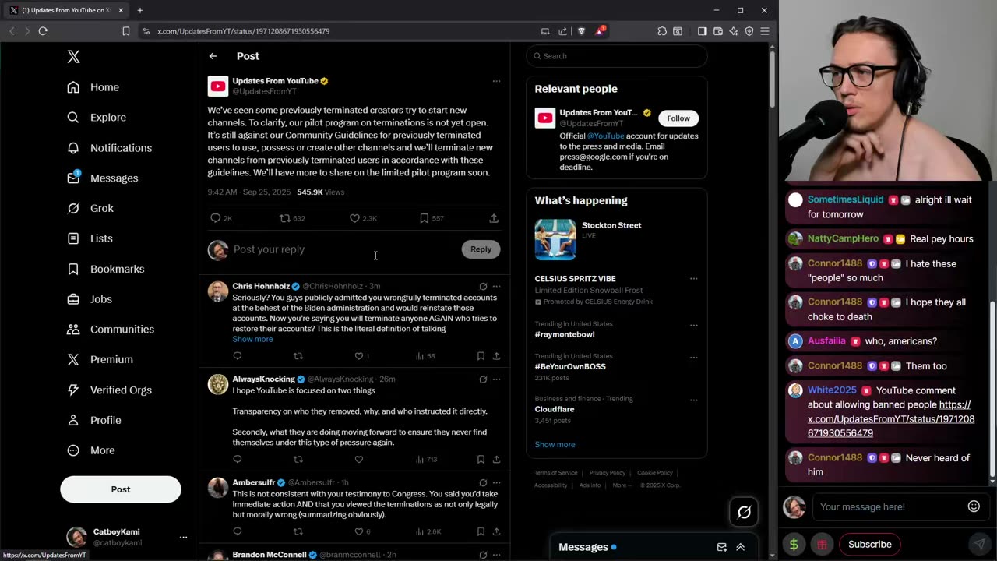Viewport: 997px width, 561px height.
Task: Click the browser address bar URL
Action: [x=244, y=31]
